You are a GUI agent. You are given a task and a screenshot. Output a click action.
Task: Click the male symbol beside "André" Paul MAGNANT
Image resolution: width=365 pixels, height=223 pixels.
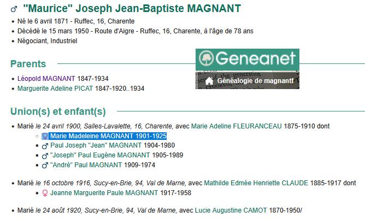click(45, 166)
